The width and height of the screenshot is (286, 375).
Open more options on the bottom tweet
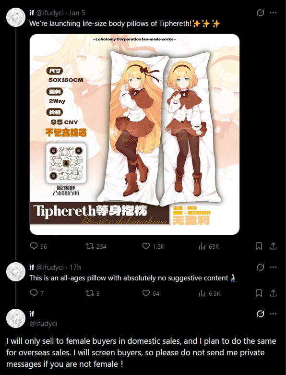point(273,314)
